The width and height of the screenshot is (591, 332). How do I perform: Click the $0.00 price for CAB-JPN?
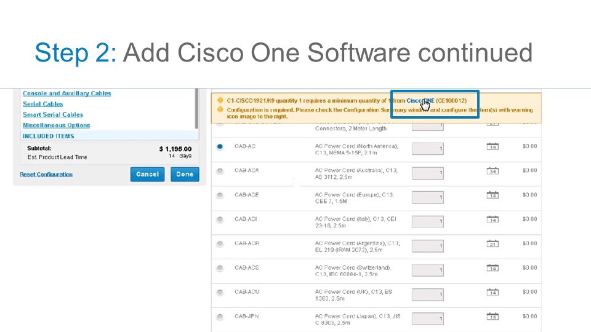[529, 316]
